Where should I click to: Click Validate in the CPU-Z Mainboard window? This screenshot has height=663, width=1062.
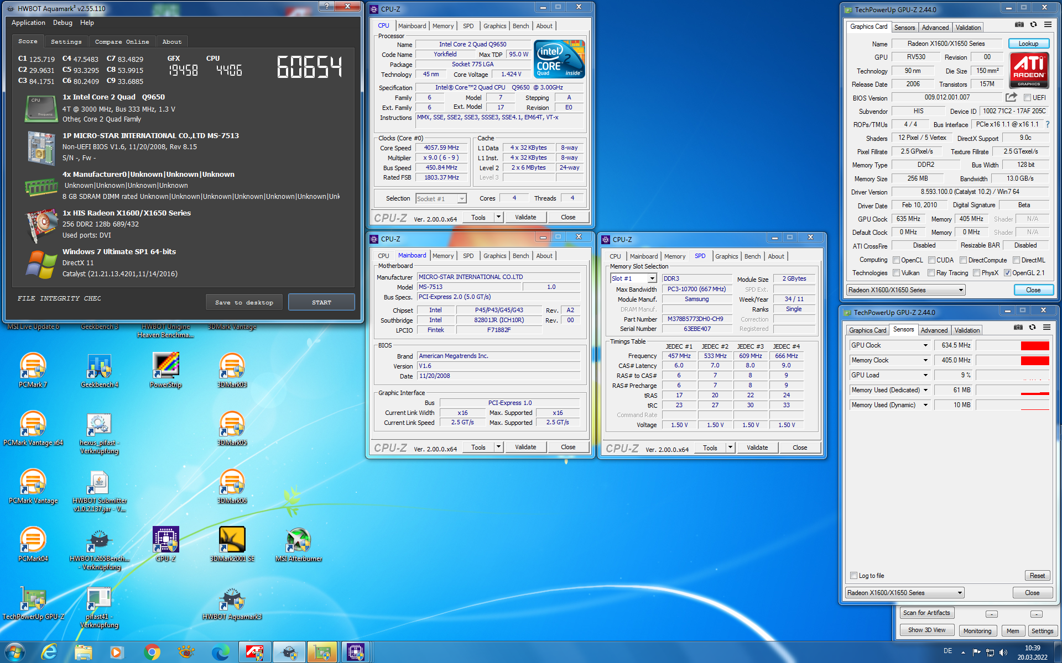pos(525,447)
